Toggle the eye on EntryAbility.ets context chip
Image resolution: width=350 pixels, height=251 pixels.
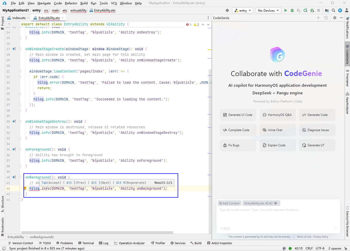click(x=275, y=203)
